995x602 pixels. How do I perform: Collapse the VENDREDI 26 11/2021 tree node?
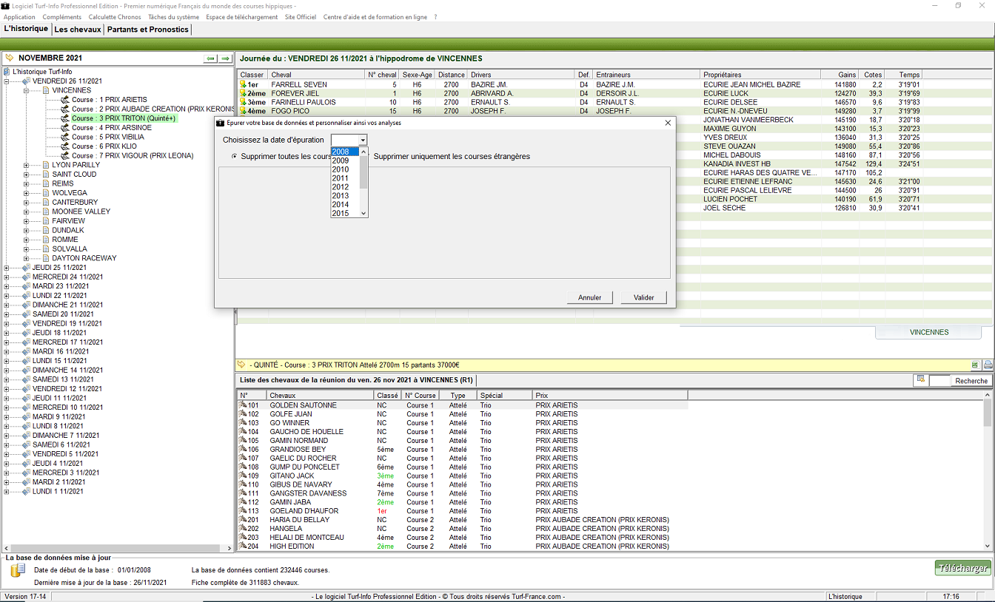[7, 81]
